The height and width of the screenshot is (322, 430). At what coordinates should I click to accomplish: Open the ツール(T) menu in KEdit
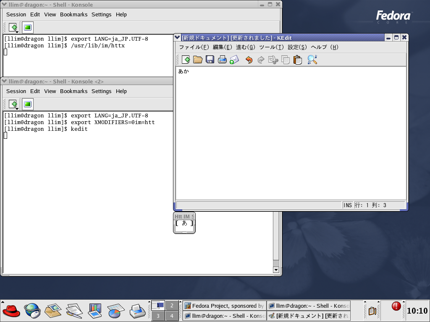[x=271, y=47]
